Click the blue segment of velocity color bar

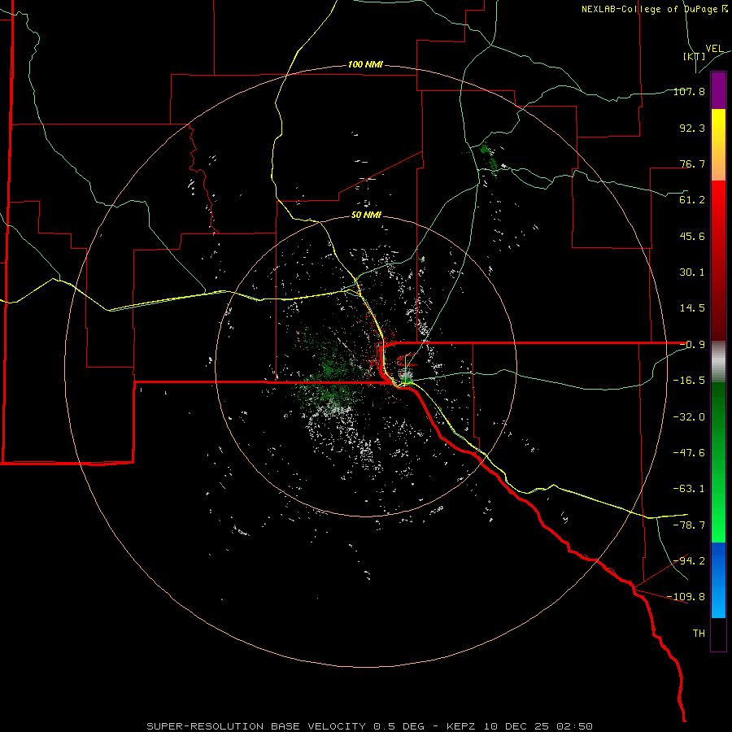pos(718,580)
